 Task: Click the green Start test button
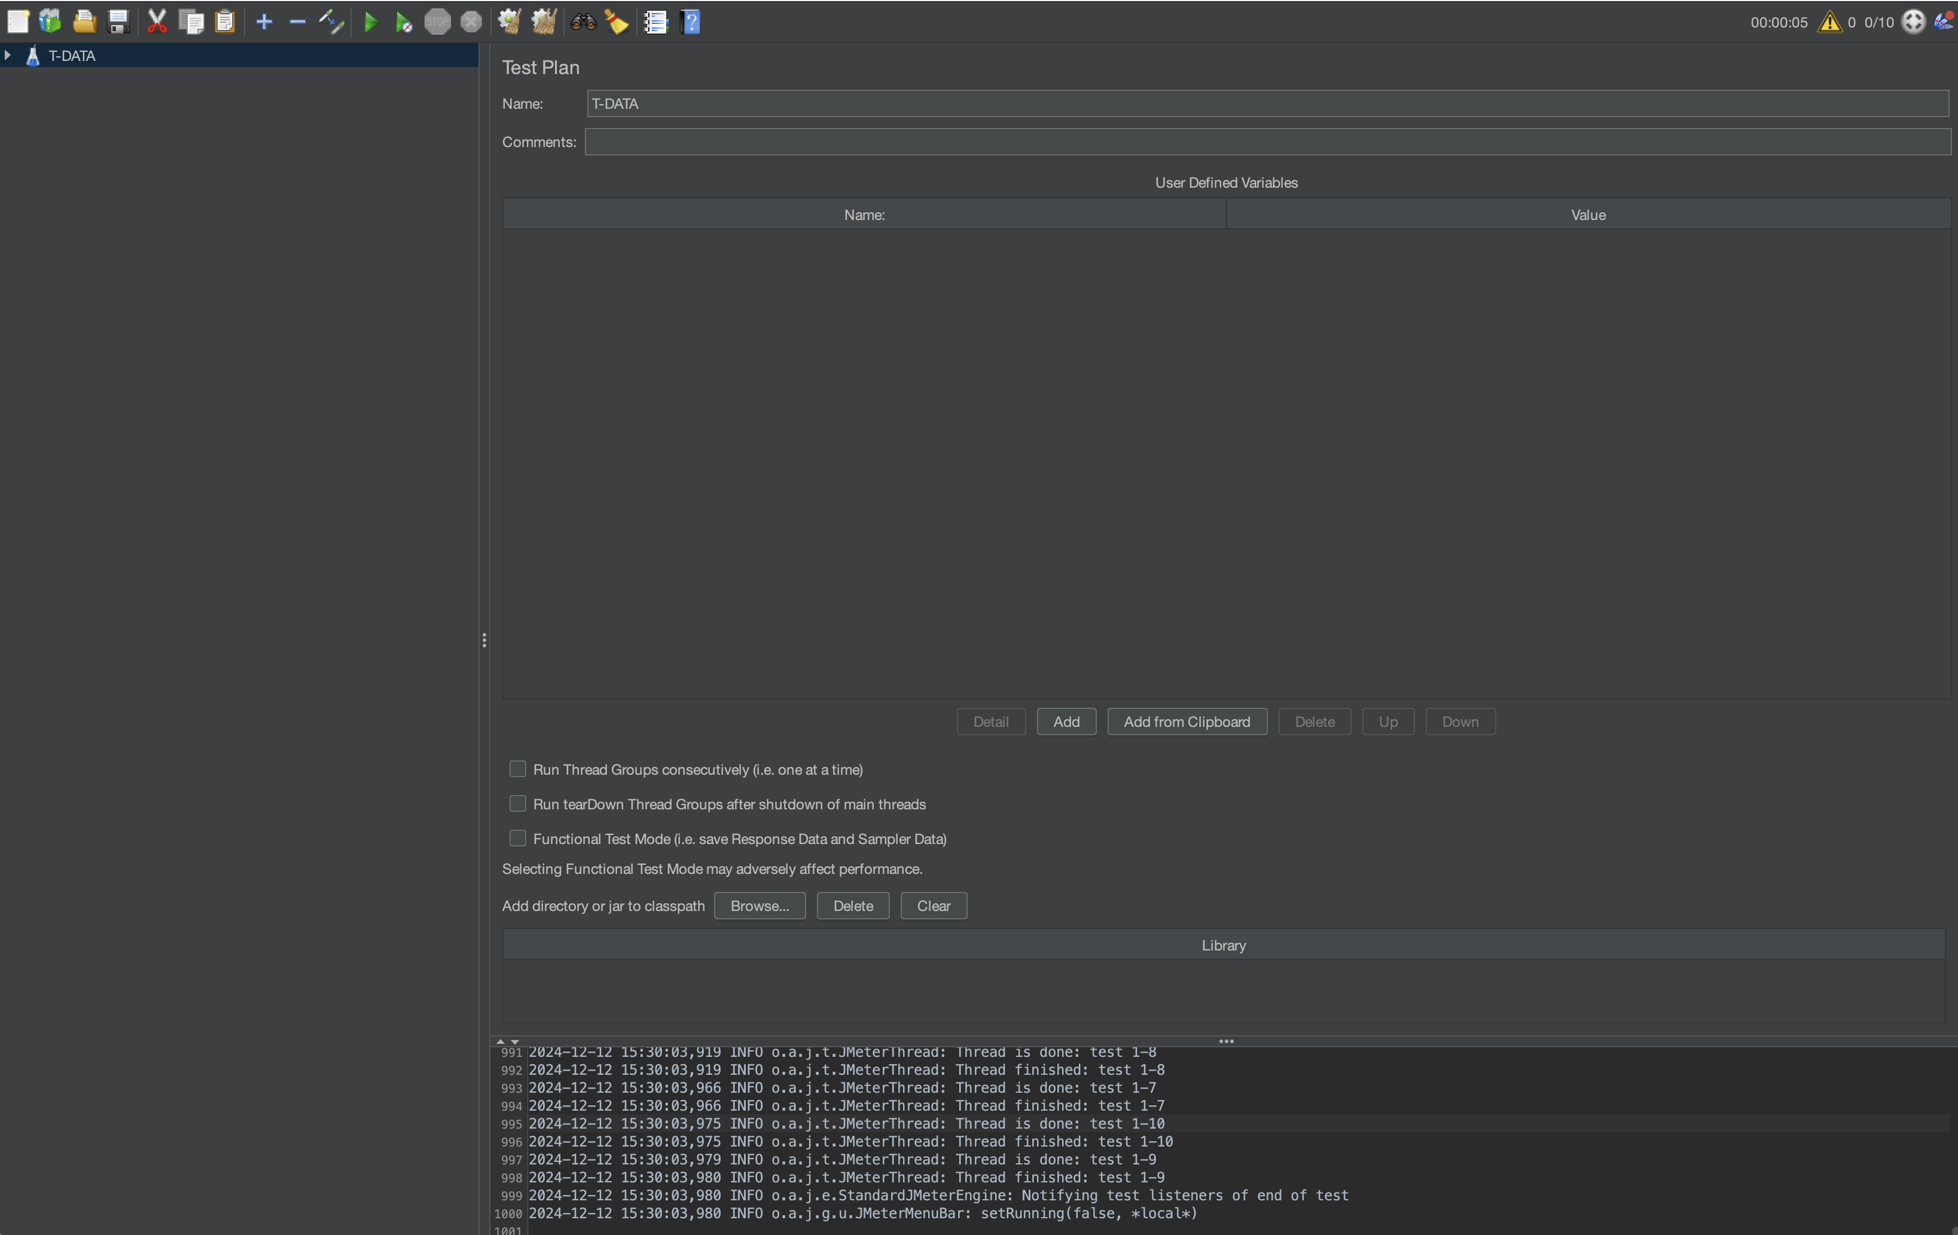tap(370, 22)
